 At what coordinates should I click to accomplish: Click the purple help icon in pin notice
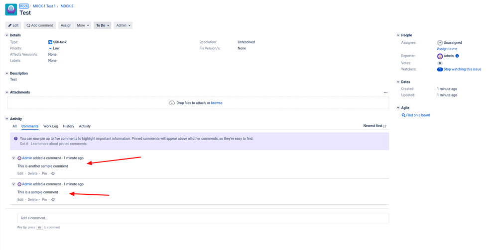16,139
